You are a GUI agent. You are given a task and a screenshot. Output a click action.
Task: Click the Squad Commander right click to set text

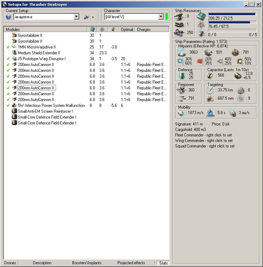205,146
